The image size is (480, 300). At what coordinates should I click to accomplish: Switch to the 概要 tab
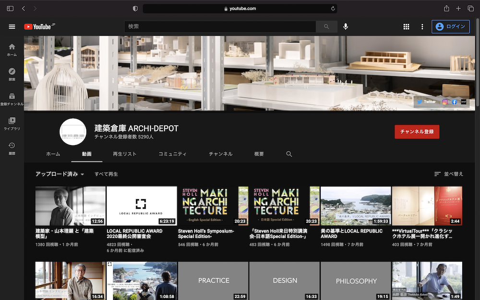(x=259, y=154)
